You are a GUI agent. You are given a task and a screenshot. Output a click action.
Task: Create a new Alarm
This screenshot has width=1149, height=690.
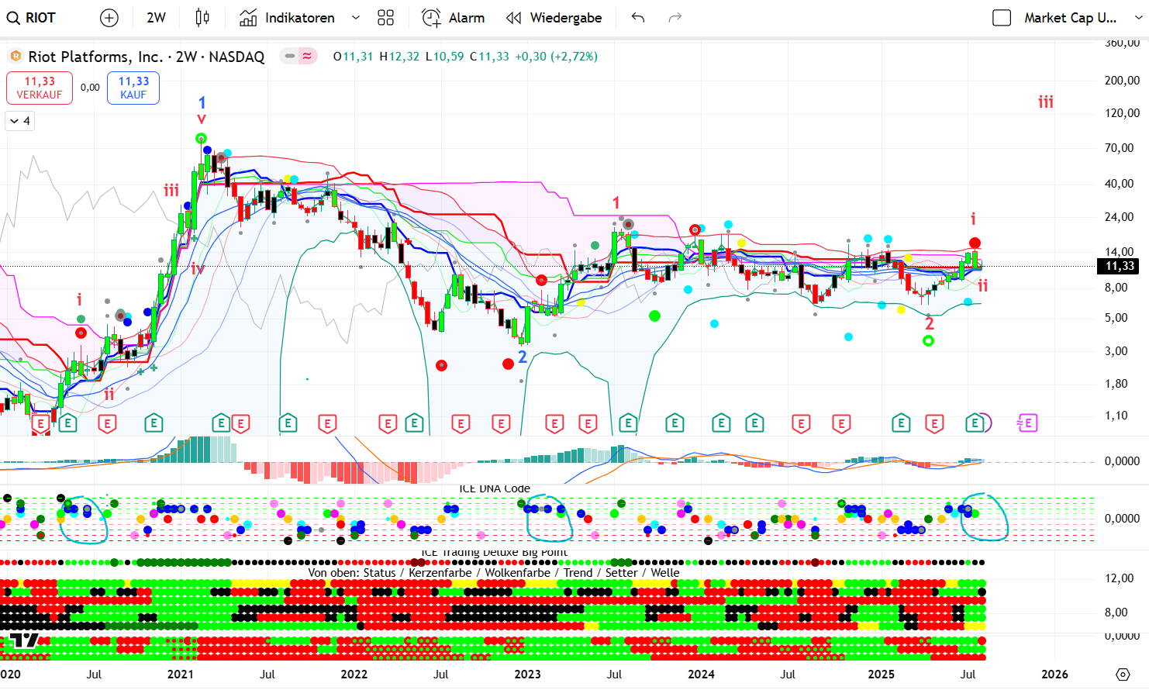pyautogui.click(x=454, y=18)
